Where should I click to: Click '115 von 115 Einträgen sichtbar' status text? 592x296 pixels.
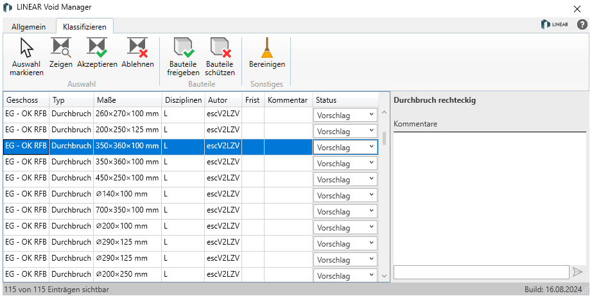(57, 290)
